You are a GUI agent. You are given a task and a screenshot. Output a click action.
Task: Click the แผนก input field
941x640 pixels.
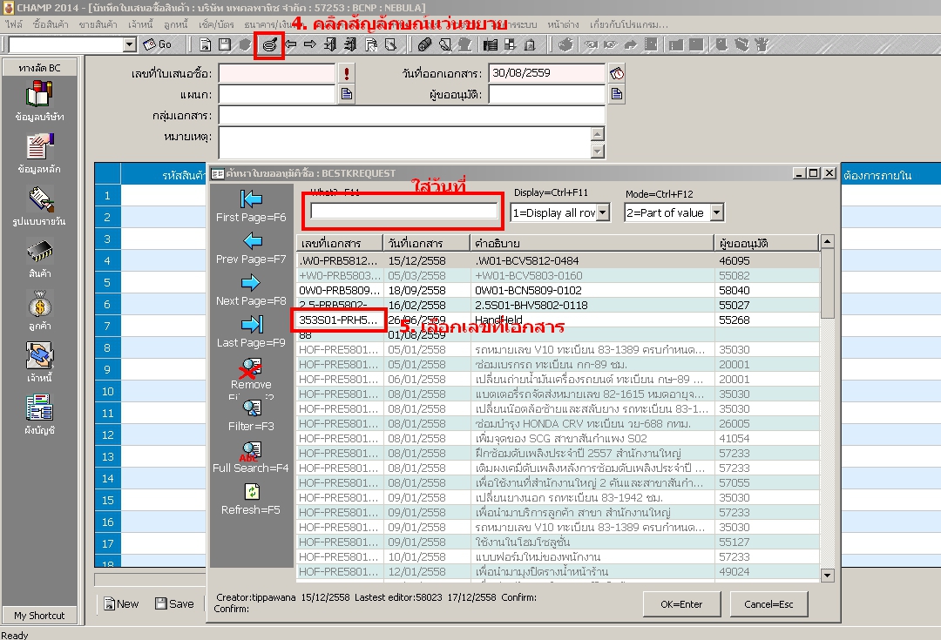[277, 94]
